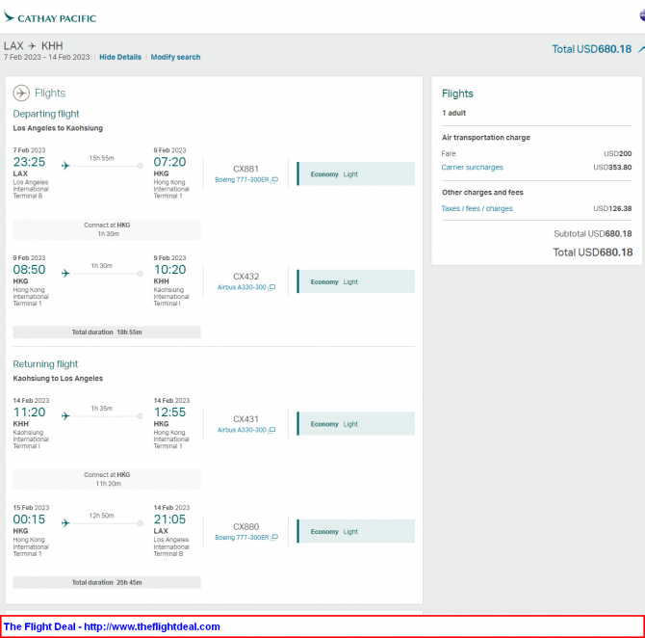Click flight duration '12h 50m'
Image resolution: width=645 pixels, height=638 pixels.
click(102, 516)
